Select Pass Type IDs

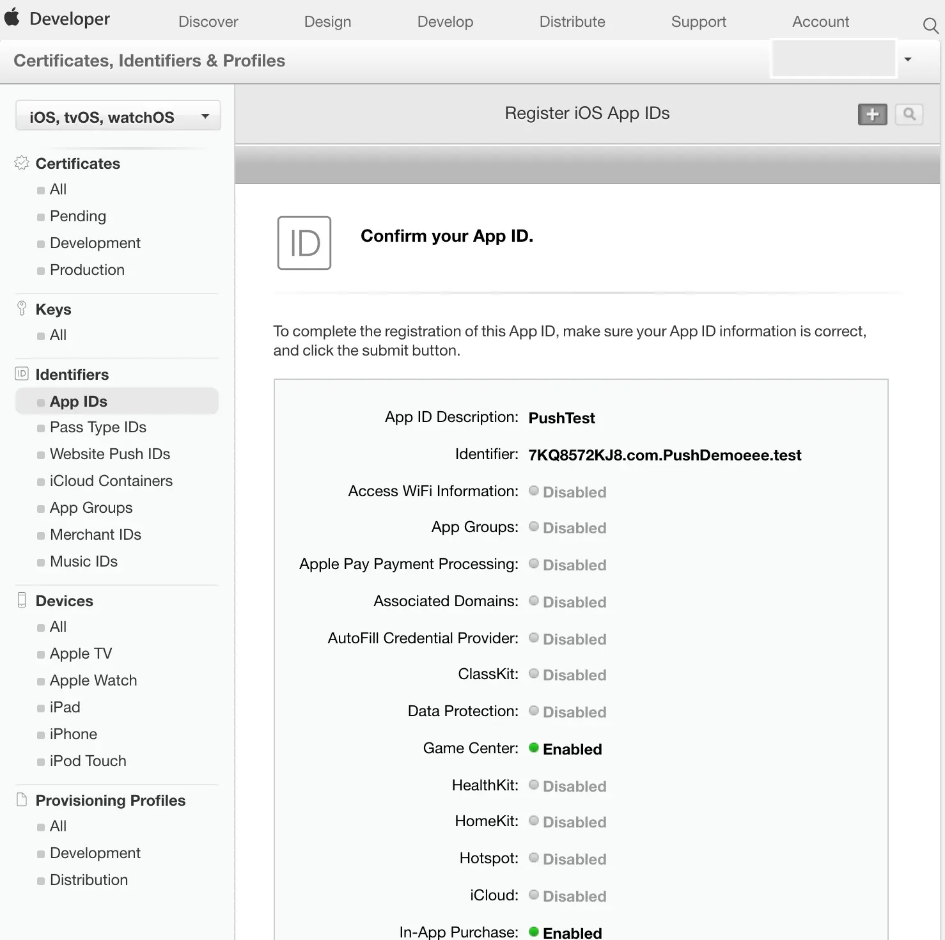98,427
